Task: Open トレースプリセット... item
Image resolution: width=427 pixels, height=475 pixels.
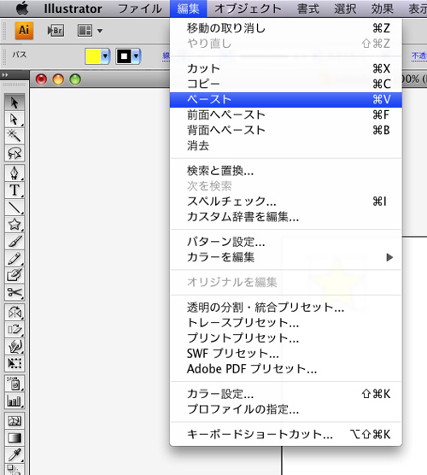Action: click(286, 323)
